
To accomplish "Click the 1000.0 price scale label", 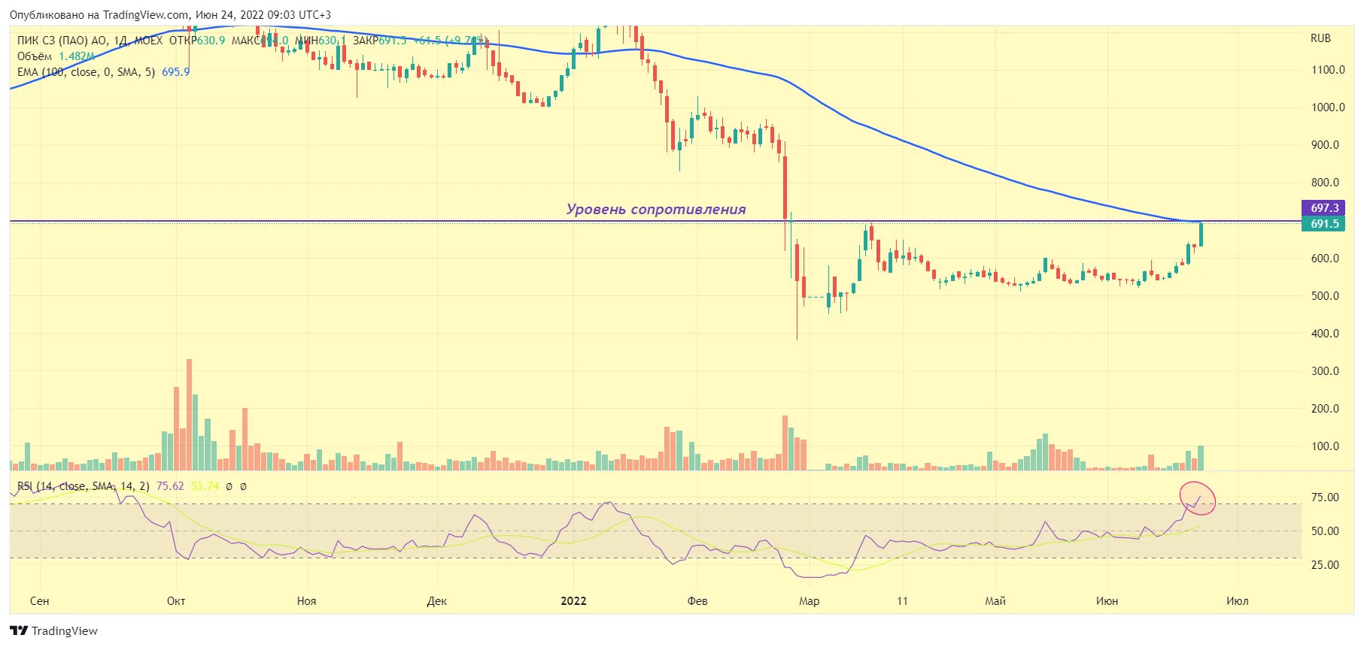I will click(x=1328, y=107).
